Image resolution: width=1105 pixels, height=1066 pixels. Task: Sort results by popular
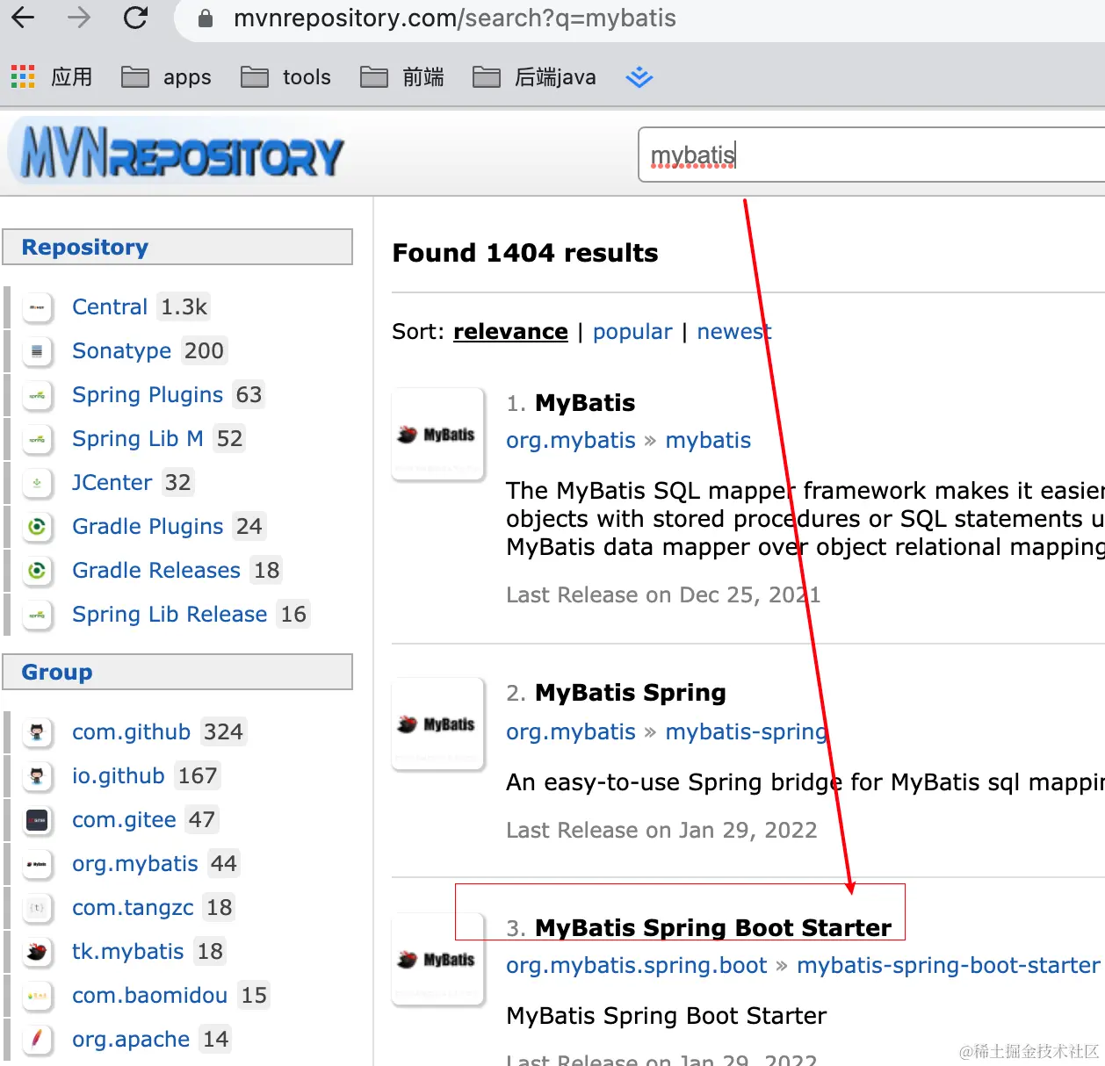pos(632,332)
